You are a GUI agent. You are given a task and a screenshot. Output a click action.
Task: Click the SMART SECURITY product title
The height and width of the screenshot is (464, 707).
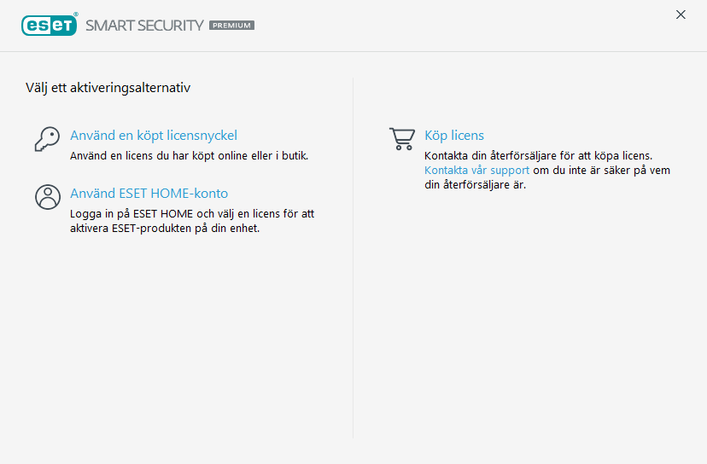[144, 26]
